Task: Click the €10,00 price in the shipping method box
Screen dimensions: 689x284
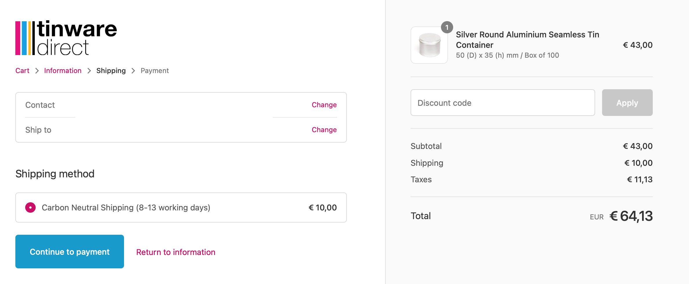Action: click(322, 207)
